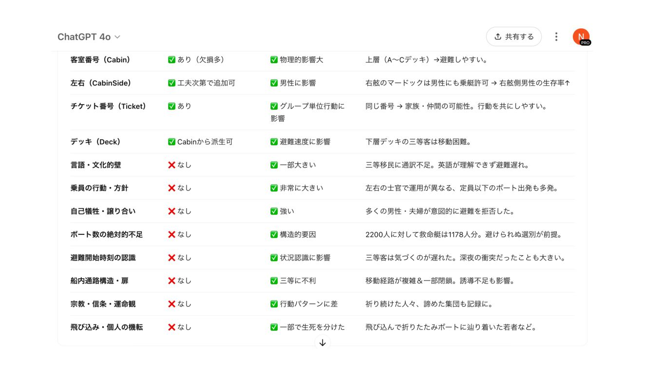Click the 男性に影響 cell
This screenshot has width=663, height=372.
click(x=293, y=83)
